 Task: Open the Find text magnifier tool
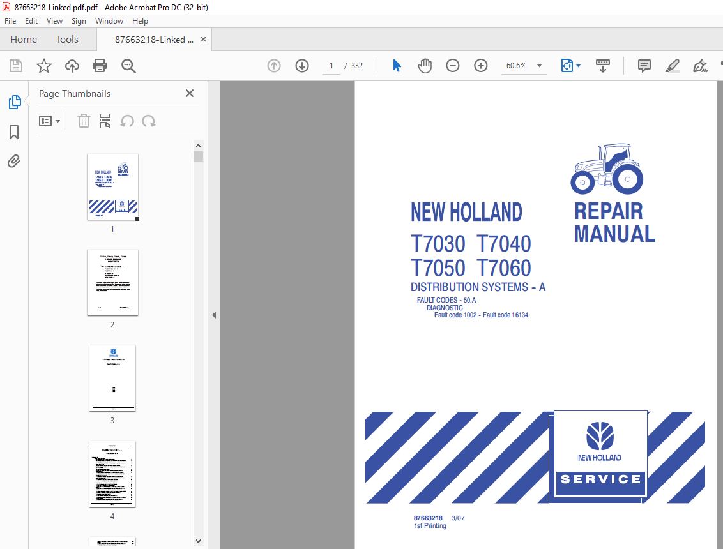128,66
